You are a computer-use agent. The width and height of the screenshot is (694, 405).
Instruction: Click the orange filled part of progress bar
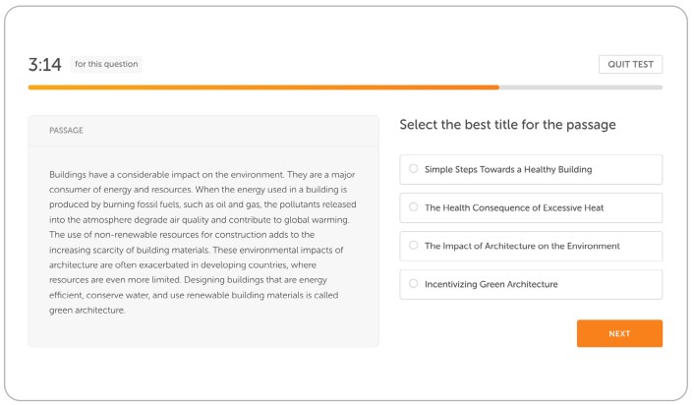click(263, 87)
